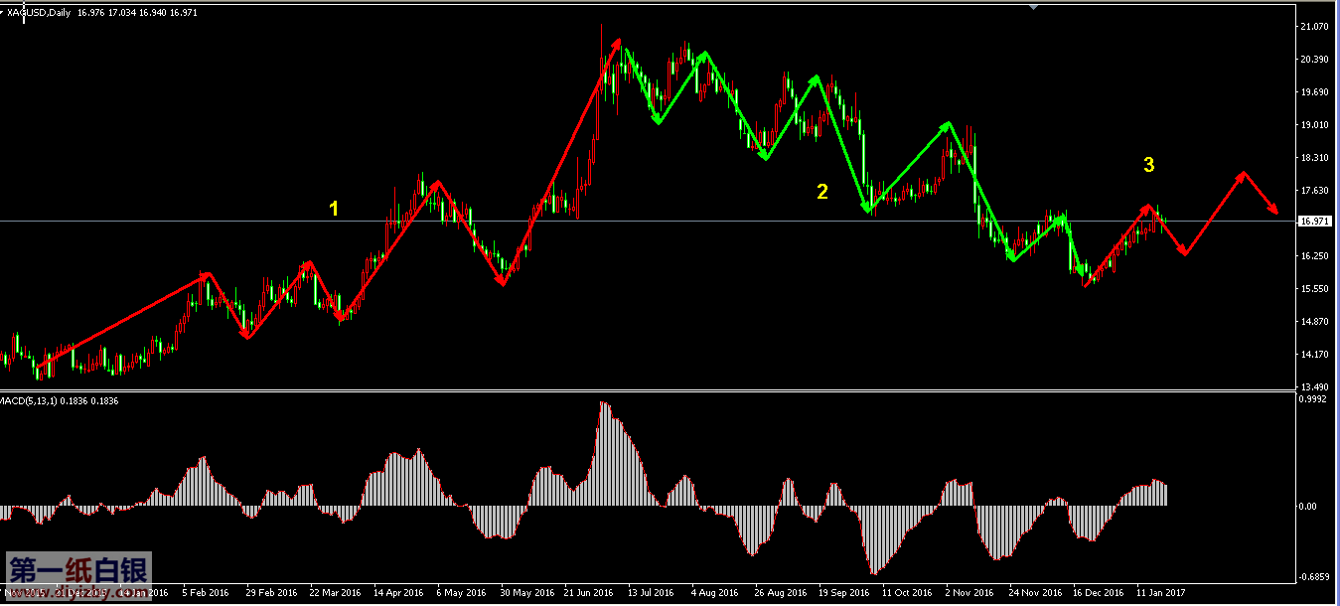Click the 0.9992 value on MACD scale

tap(1314, 399)
